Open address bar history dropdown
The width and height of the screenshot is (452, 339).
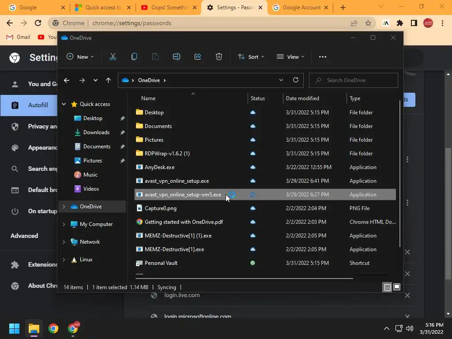(281, 80)
